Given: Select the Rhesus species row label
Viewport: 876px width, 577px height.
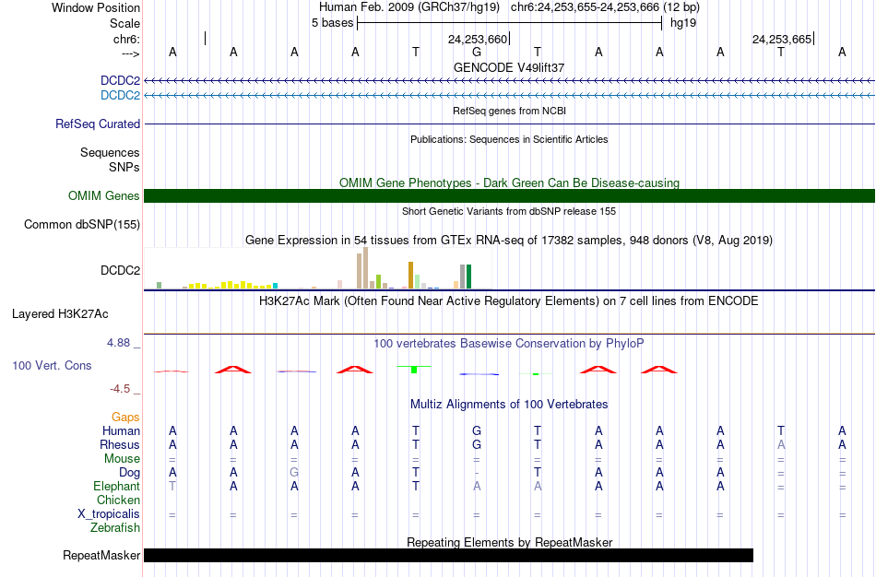Looking at the screenshot, I should point(120,444).
